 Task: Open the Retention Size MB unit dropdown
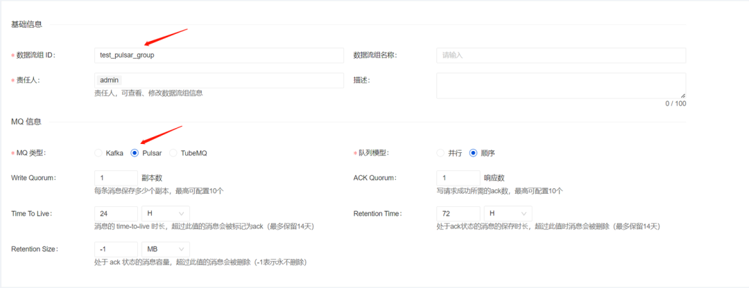[165, 249]
